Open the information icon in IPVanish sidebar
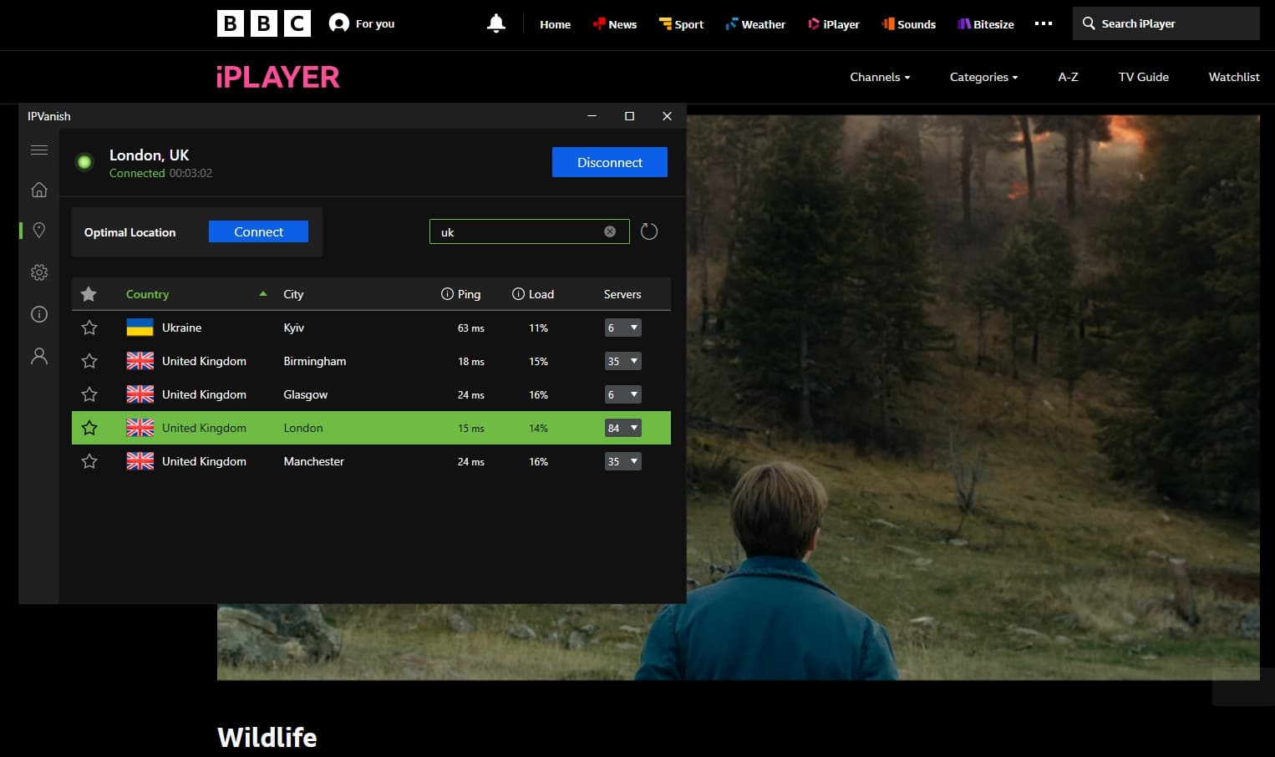The height and width of the screenshot is (757, 1275). click(x=38, y=314)
